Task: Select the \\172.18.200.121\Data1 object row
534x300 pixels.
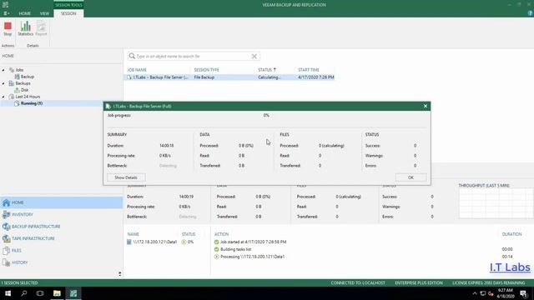Action: [160, 242]
